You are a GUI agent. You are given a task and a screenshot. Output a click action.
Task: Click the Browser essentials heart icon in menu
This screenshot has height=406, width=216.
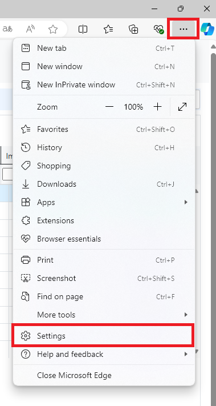tap(25, 239)
